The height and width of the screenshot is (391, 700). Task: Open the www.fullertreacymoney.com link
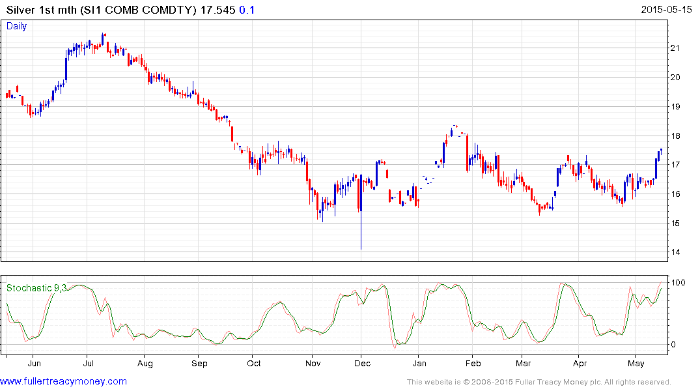click(x=63, y=381)
